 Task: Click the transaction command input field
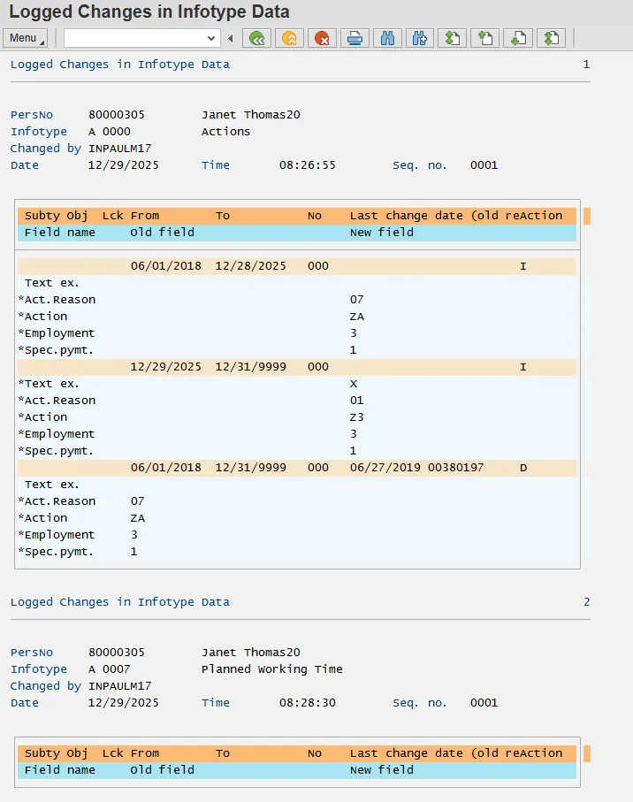pos(134,38)
